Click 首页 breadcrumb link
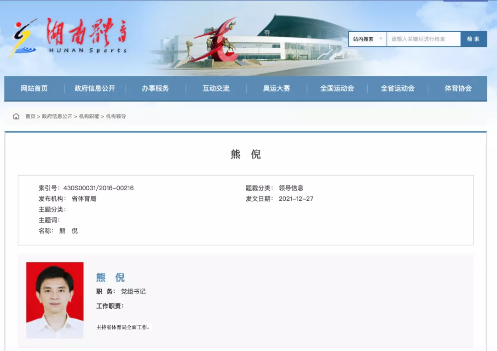Viewport: 497px width, 351px height. 30,116
